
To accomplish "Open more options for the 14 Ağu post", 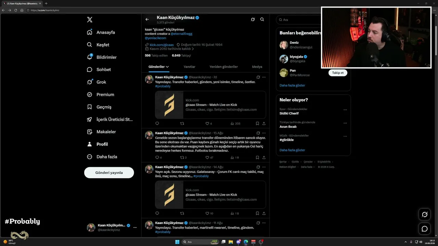I will tap(264, 167).
